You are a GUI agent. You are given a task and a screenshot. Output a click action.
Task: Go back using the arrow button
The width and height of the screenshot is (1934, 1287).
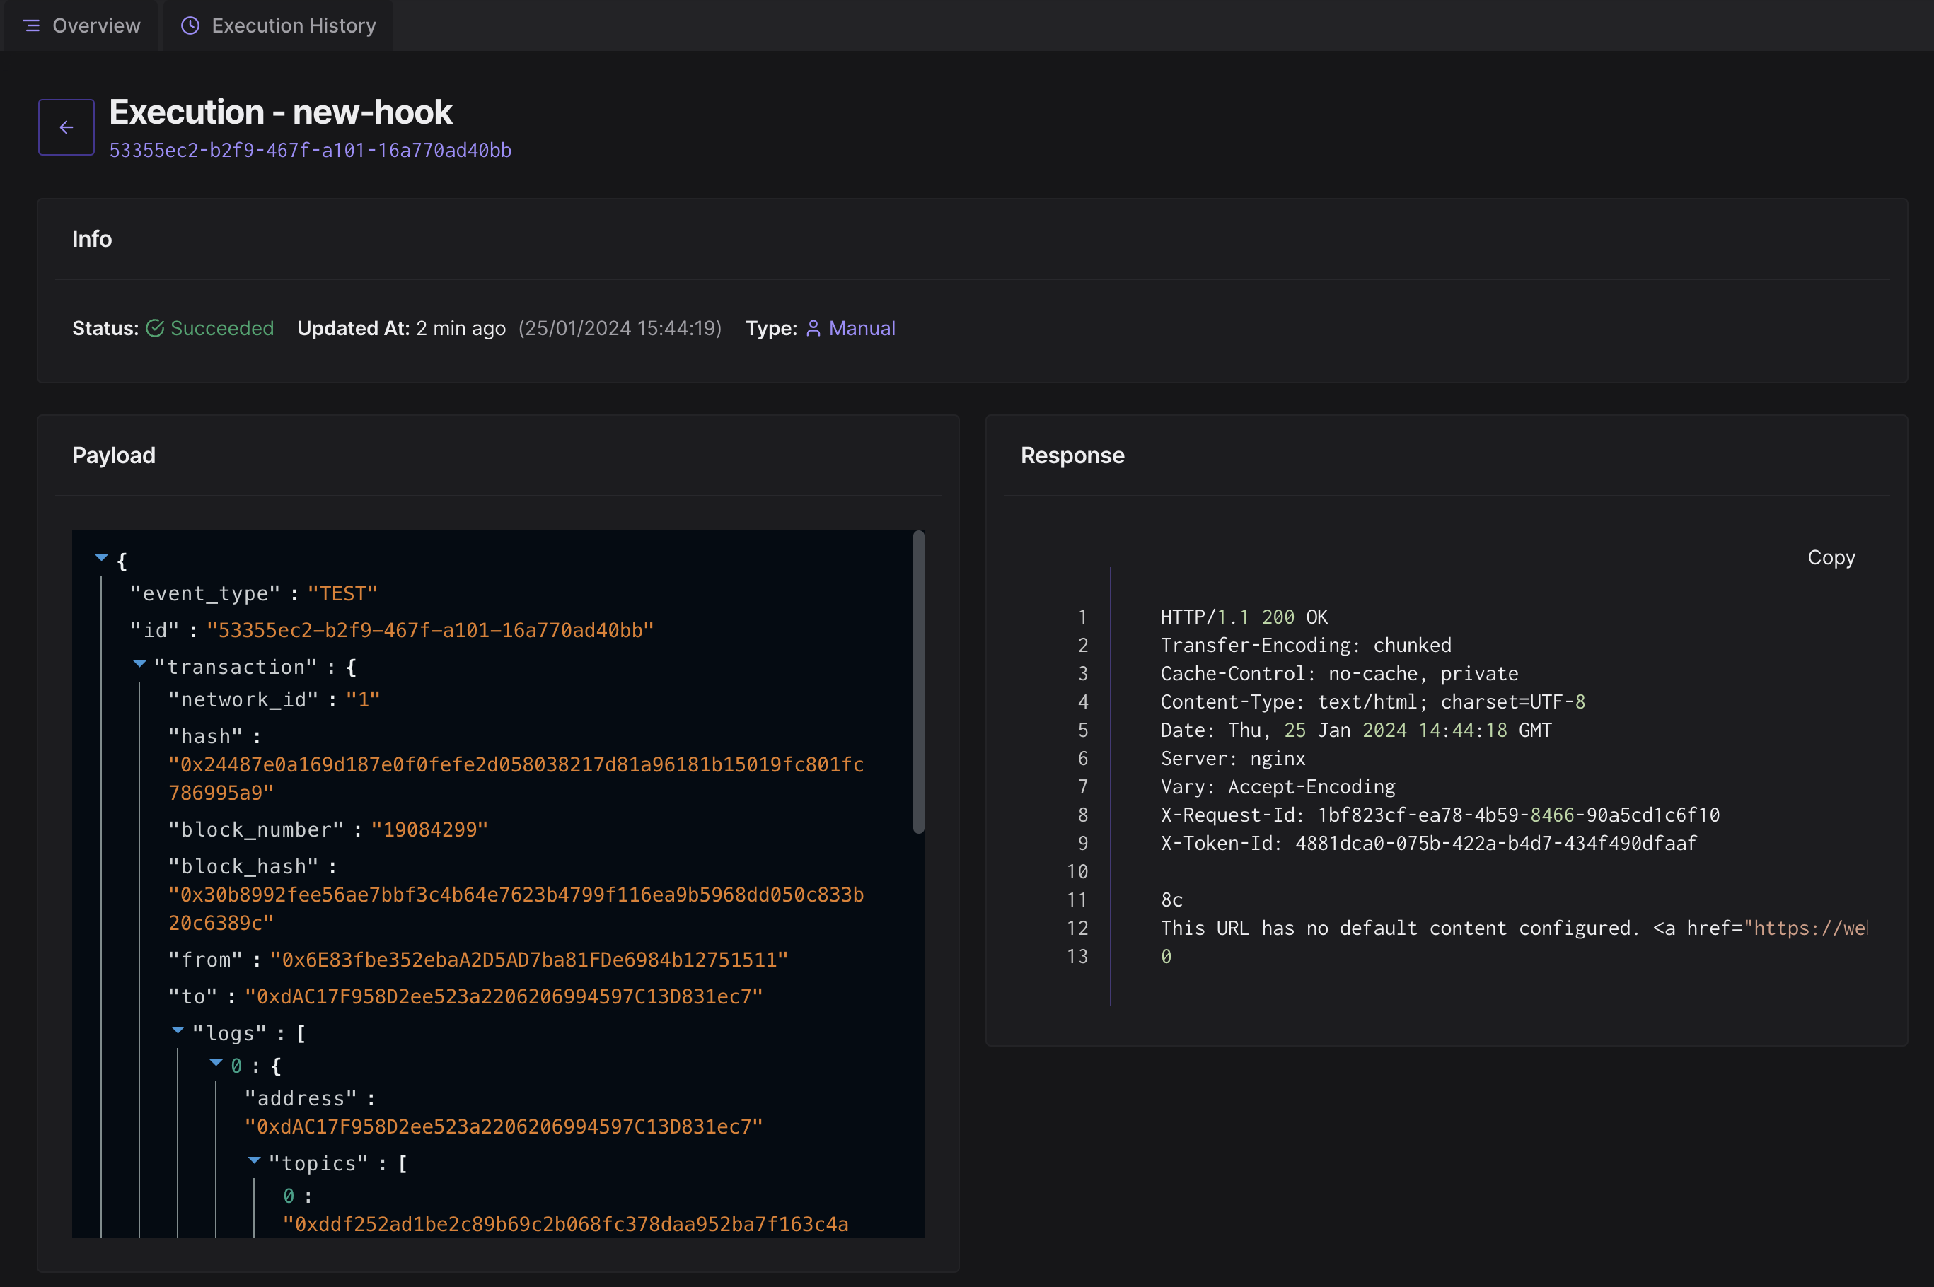point(66,127)
